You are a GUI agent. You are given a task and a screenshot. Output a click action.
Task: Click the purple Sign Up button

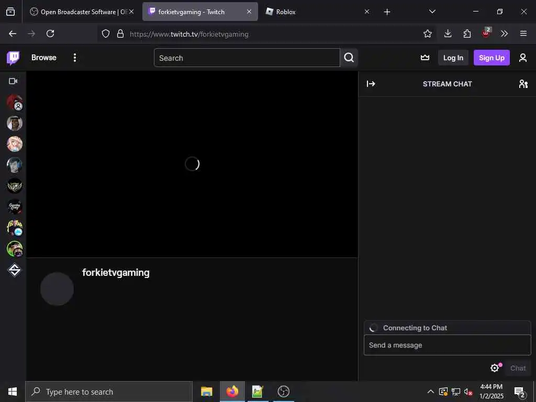click(x=492, y=58)
